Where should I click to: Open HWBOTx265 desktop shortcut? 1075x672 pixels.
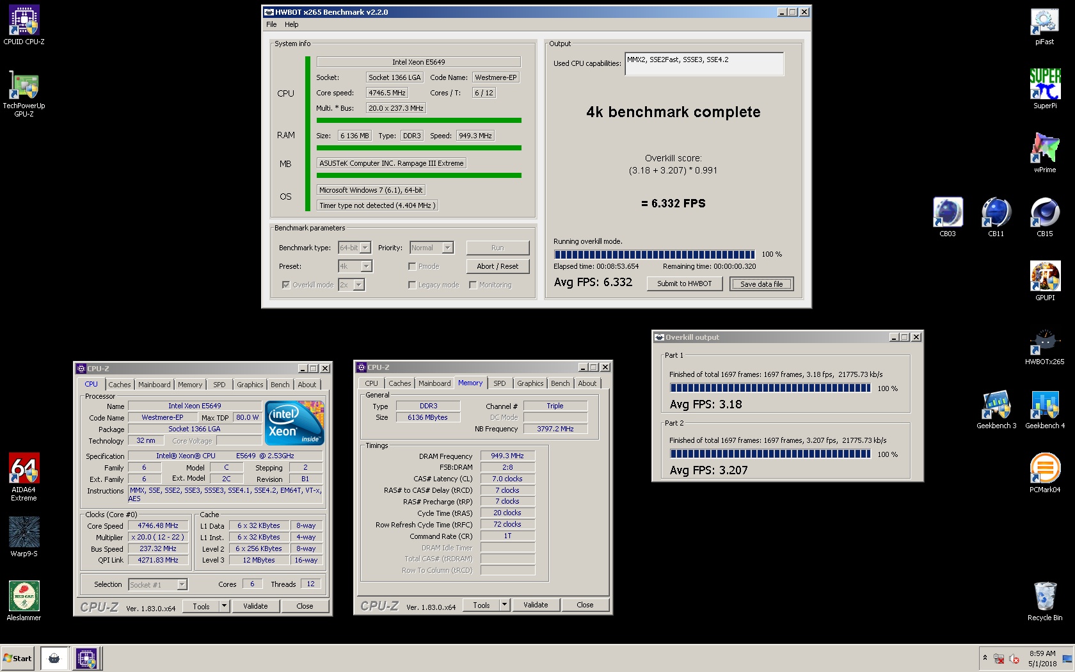click(x=1044, y=347)
